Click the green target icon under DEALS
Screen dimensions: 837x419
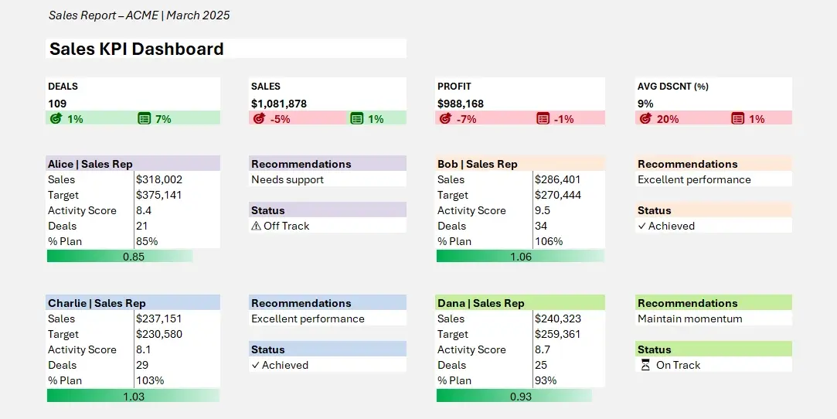point(56,118)
